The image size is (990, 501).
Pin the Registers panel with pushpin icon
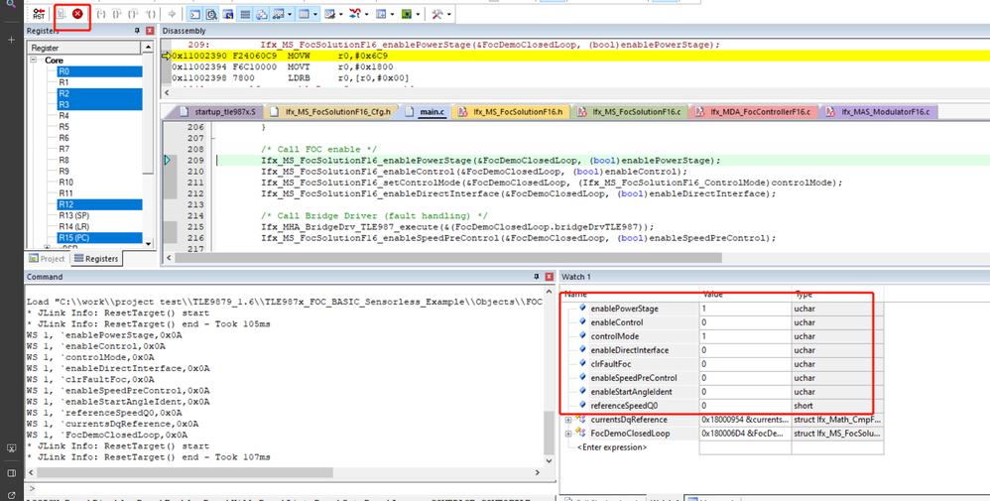[x=137, y=31]
